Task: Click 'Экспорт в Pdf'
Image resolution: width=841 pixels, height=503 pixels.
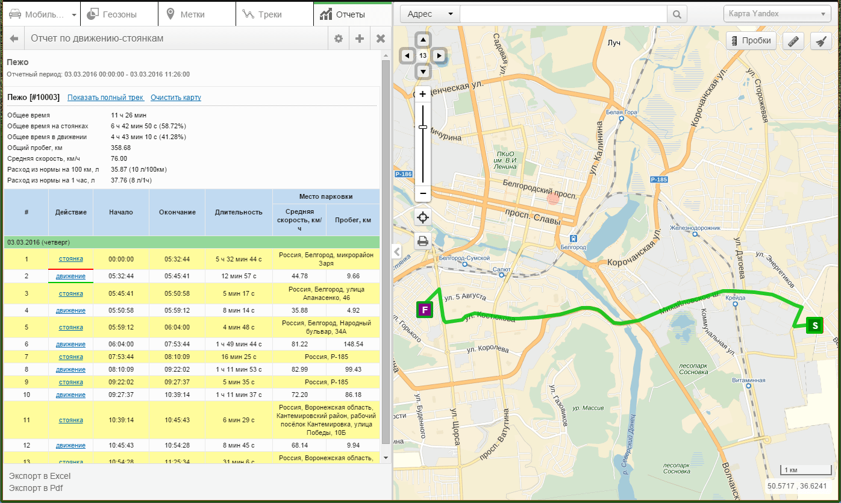Action: pos(36,488)
